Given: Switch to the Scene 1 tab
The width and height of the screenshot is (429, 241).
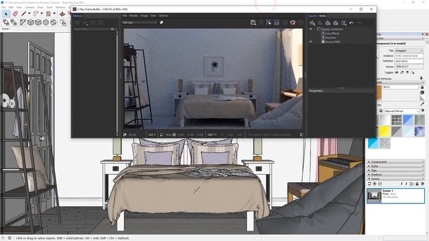Looking at the screenshot, I should point(6,29).
